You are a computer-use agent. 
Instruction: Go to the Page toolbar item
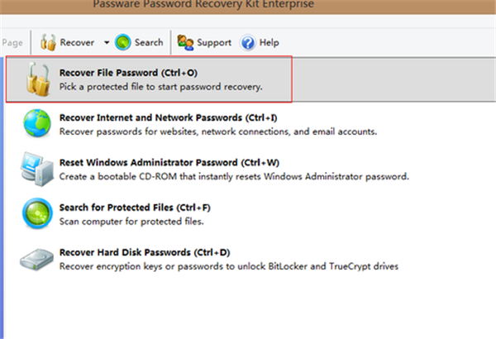pos(12,42)
